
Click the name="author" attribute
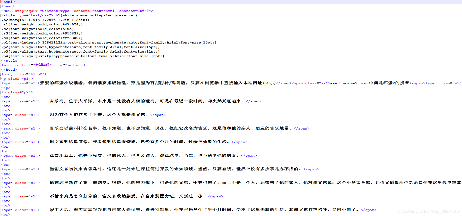pyautogui.click(x=69, y=65)
